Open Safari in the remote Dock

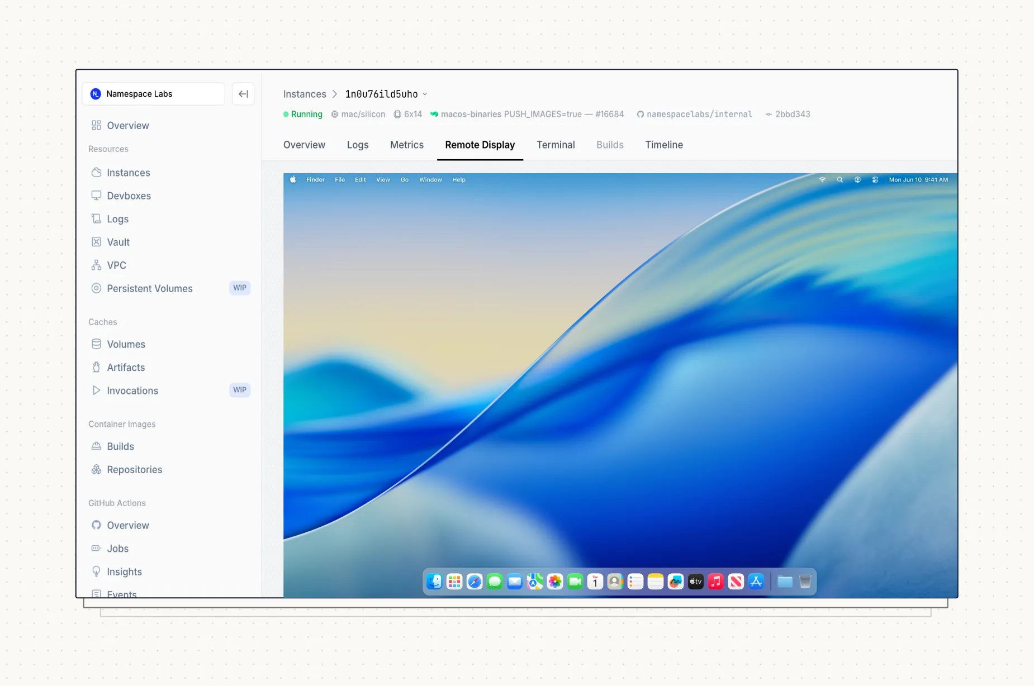(475, 582)
